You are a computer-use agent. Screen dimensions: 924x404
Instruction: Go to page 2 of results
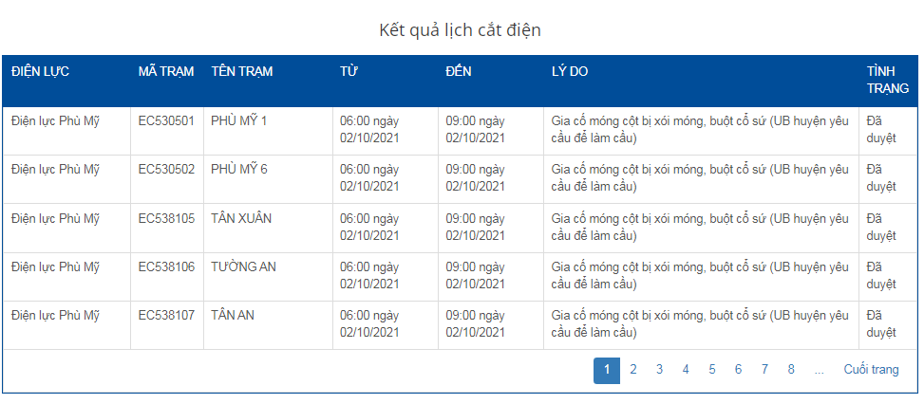(633, 370)
